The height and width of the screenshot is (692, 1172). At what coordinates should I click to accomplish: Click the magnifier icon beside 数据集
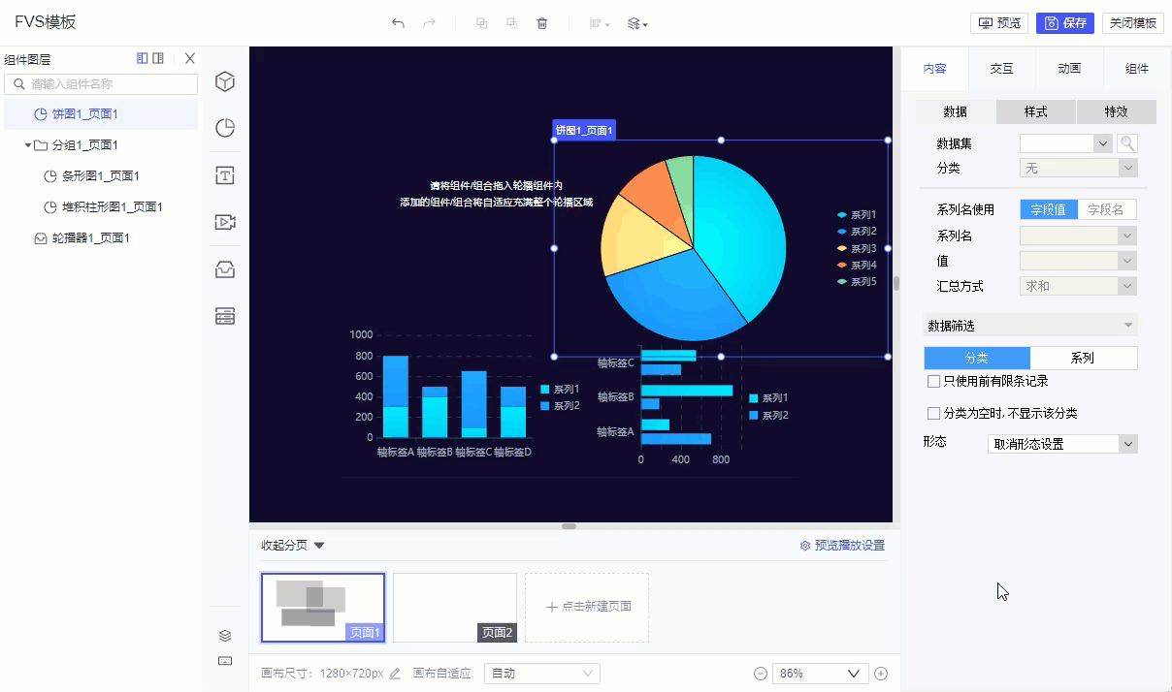[x=1127, y=143]
